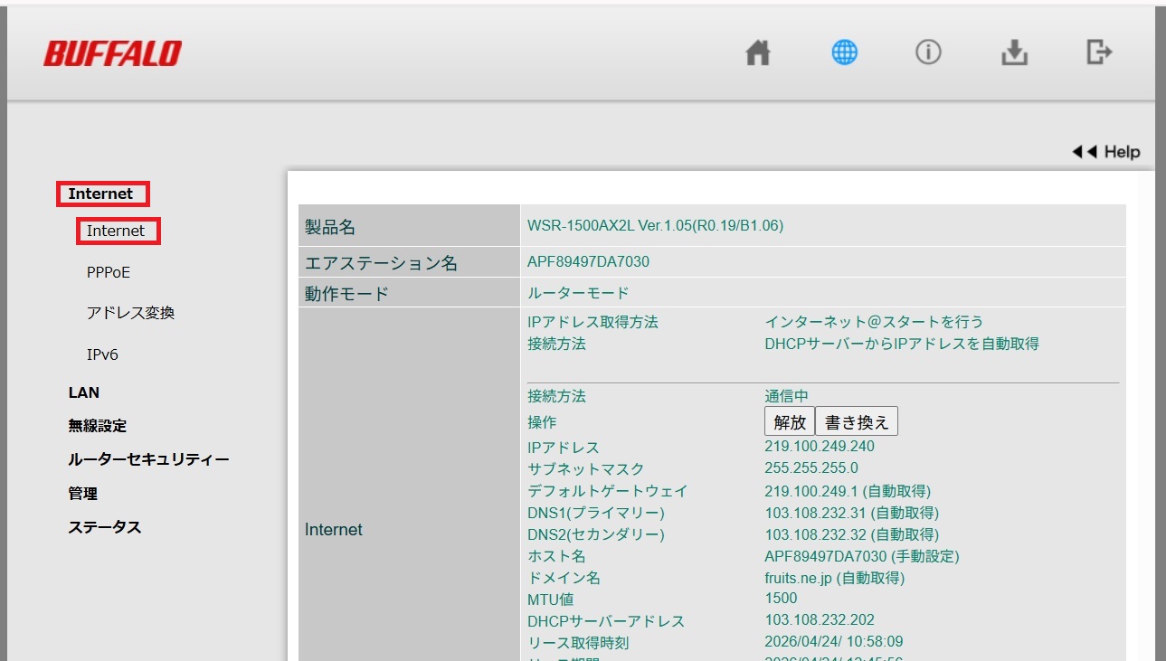The image size is (1166, 661).
Task: Click host name APF89497DA7030 (手動設定)
Action: point(862,556)
